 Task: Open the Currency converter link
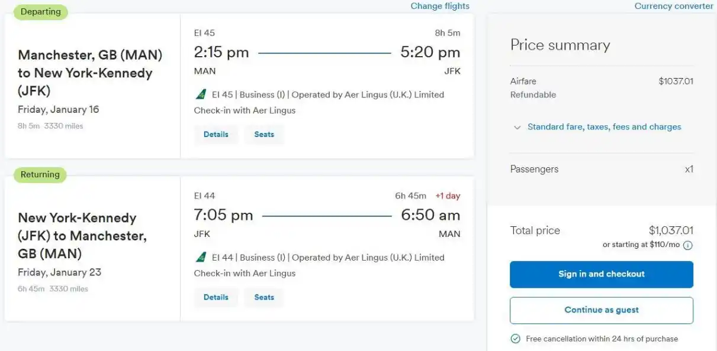[x=674, y=6]
